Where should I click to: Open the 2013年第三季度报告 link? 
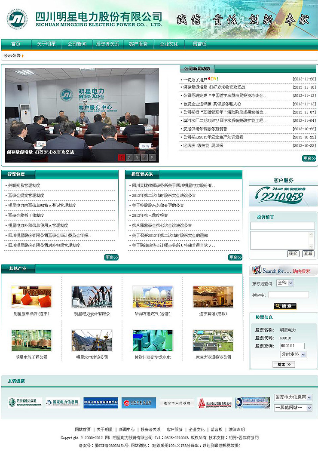pyautogui.click(x=150, y=215)
